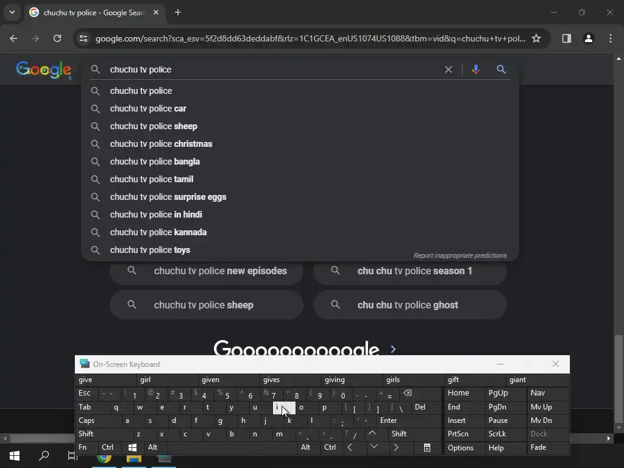This screenshot has height=468, width=624.
Task: Click the page vertical scrollbar thumb
Action: click(x=619, y=379)
